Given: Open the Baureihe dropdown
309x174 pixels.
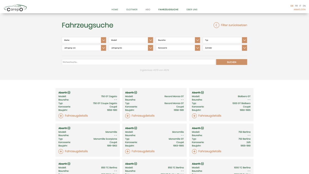Looking at the screenshot, I should 178,40.
